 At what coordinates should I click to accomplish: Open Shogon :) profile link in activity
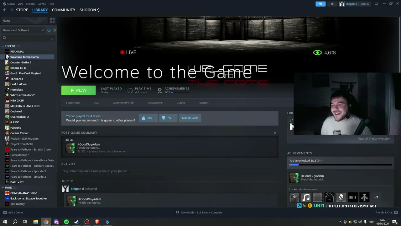pos(77,189)
